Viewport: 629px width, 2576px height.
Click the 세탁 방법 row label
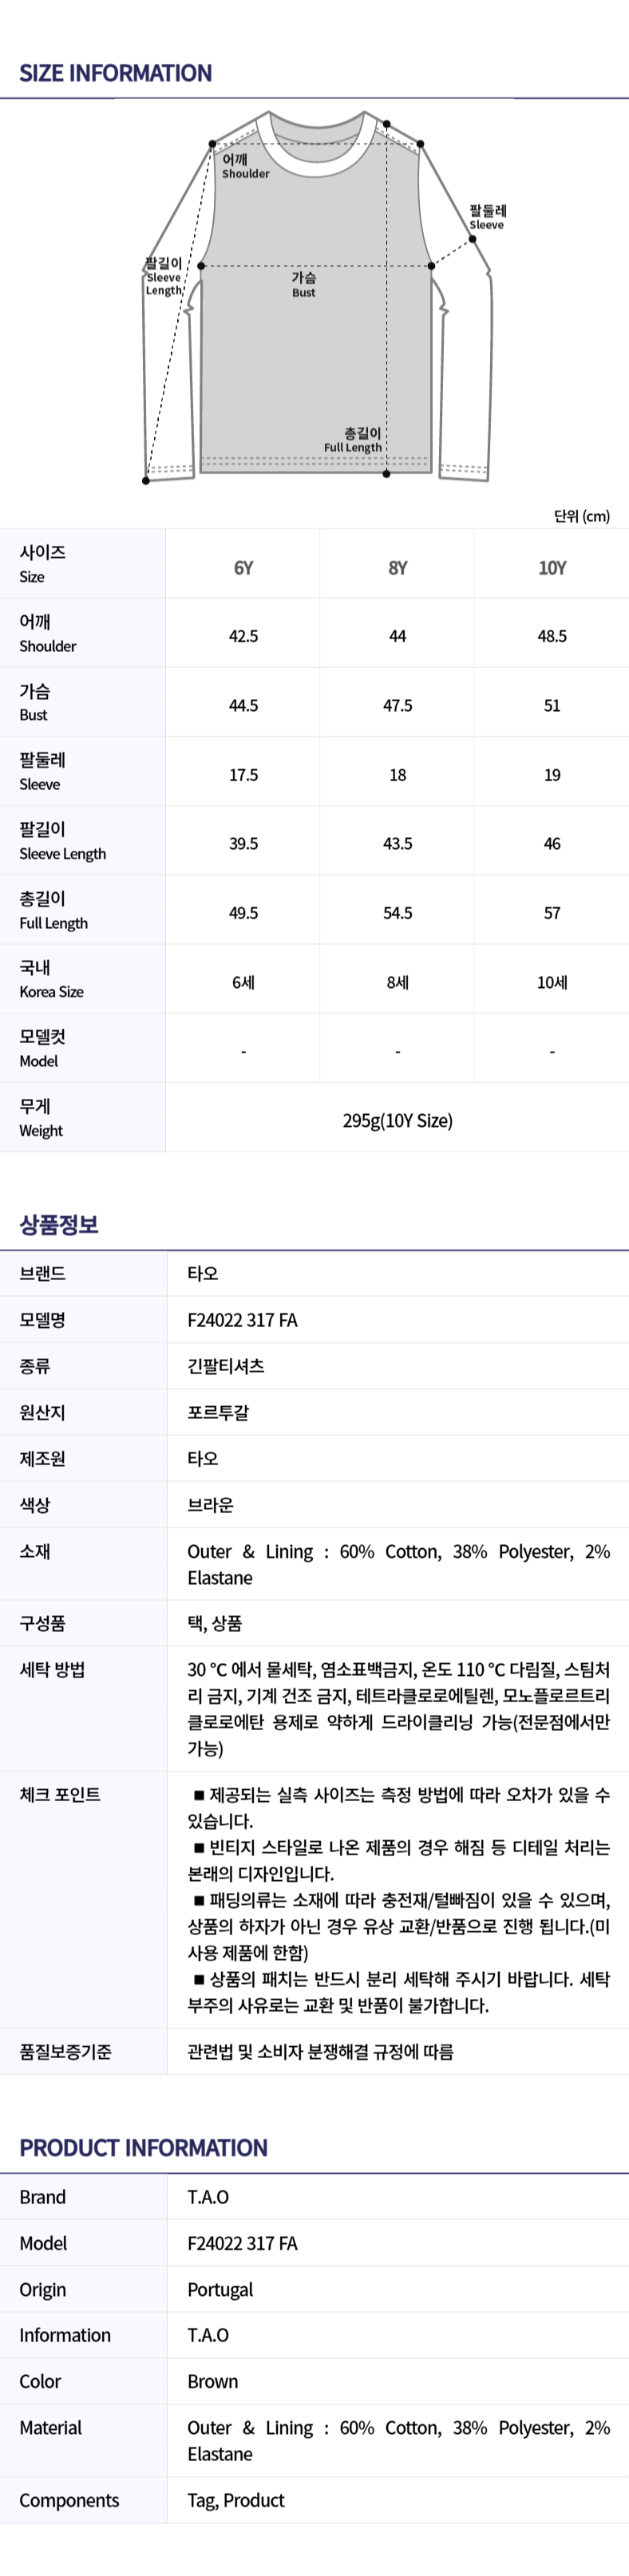pyautogui.click(x=52, y=1669)
